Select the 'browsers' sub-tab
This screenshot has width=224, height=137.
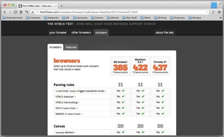(x=55, y=47)
